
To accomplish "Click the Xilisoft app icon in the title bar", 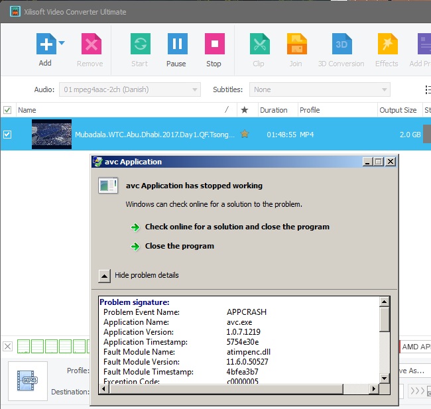I will [x=15, y=11].
